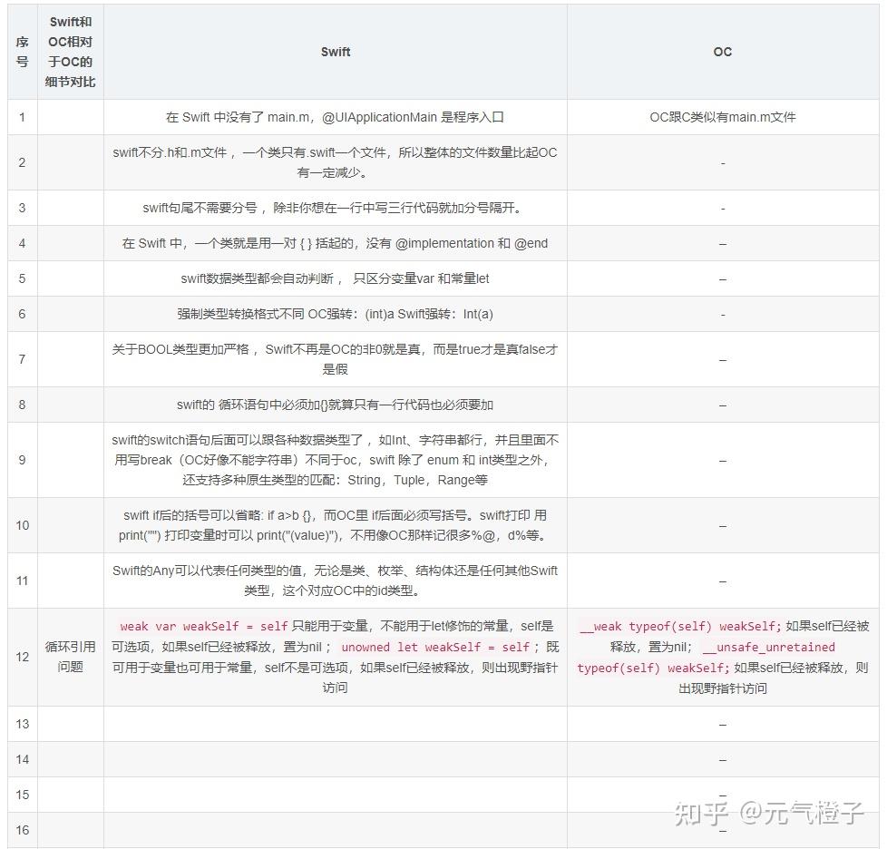Select the Swift column header
This screenshot has width=887, height=849.
(336, 52)
